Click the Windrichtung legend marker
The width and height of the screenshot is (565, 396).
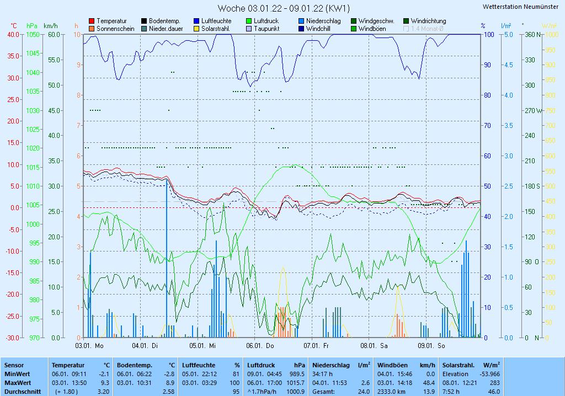tap(406, 21)
